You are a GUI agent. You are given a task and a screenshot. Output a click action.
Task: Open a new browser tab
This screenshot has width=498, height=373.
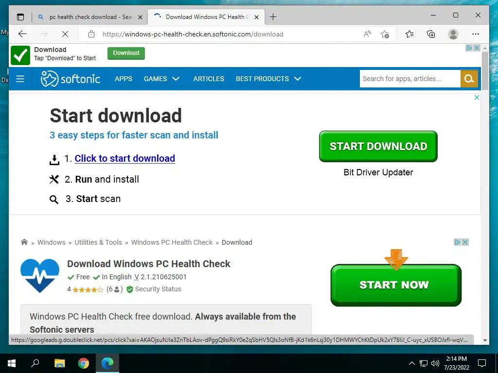(273, 17)
